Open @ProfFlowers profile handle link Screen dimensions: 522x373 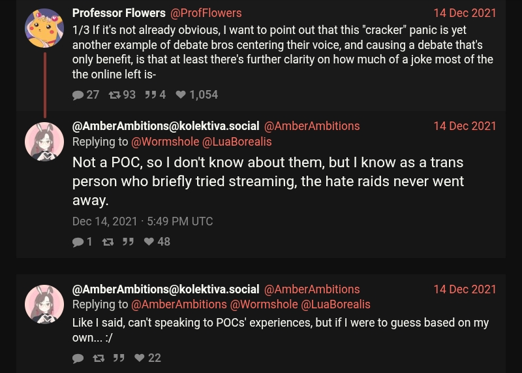206,13
